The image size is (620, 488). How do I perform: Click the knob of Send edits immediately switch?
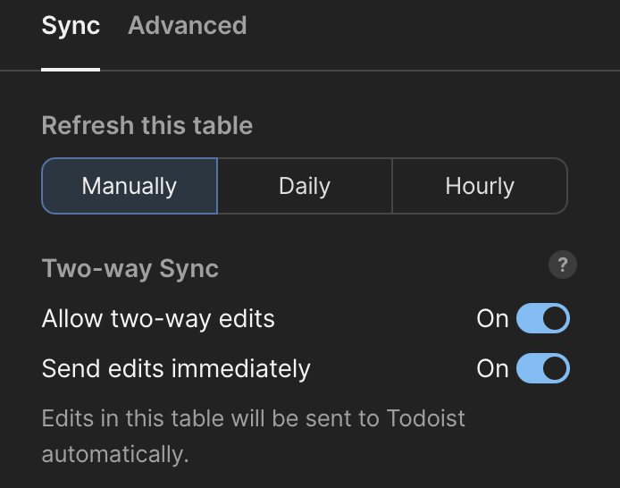pos(555,368)
